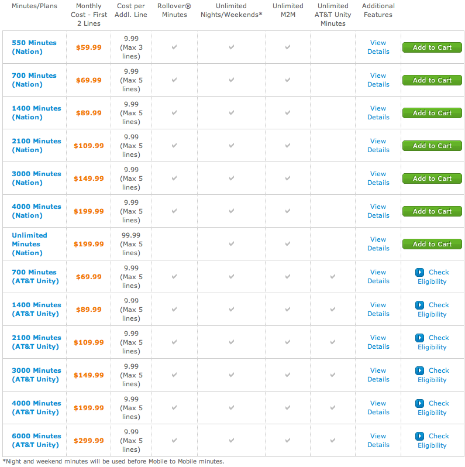Click the Unlimited Nights/Weekends column header
This screenshot has height=467, width=465.
click(231, 10)
